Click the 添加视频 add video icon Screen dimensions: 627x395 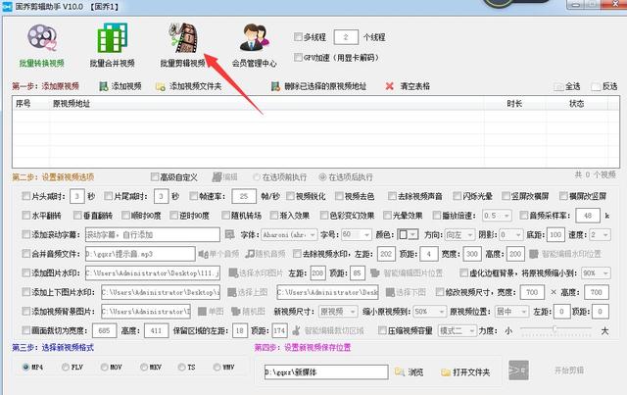(x=108, y=86)
